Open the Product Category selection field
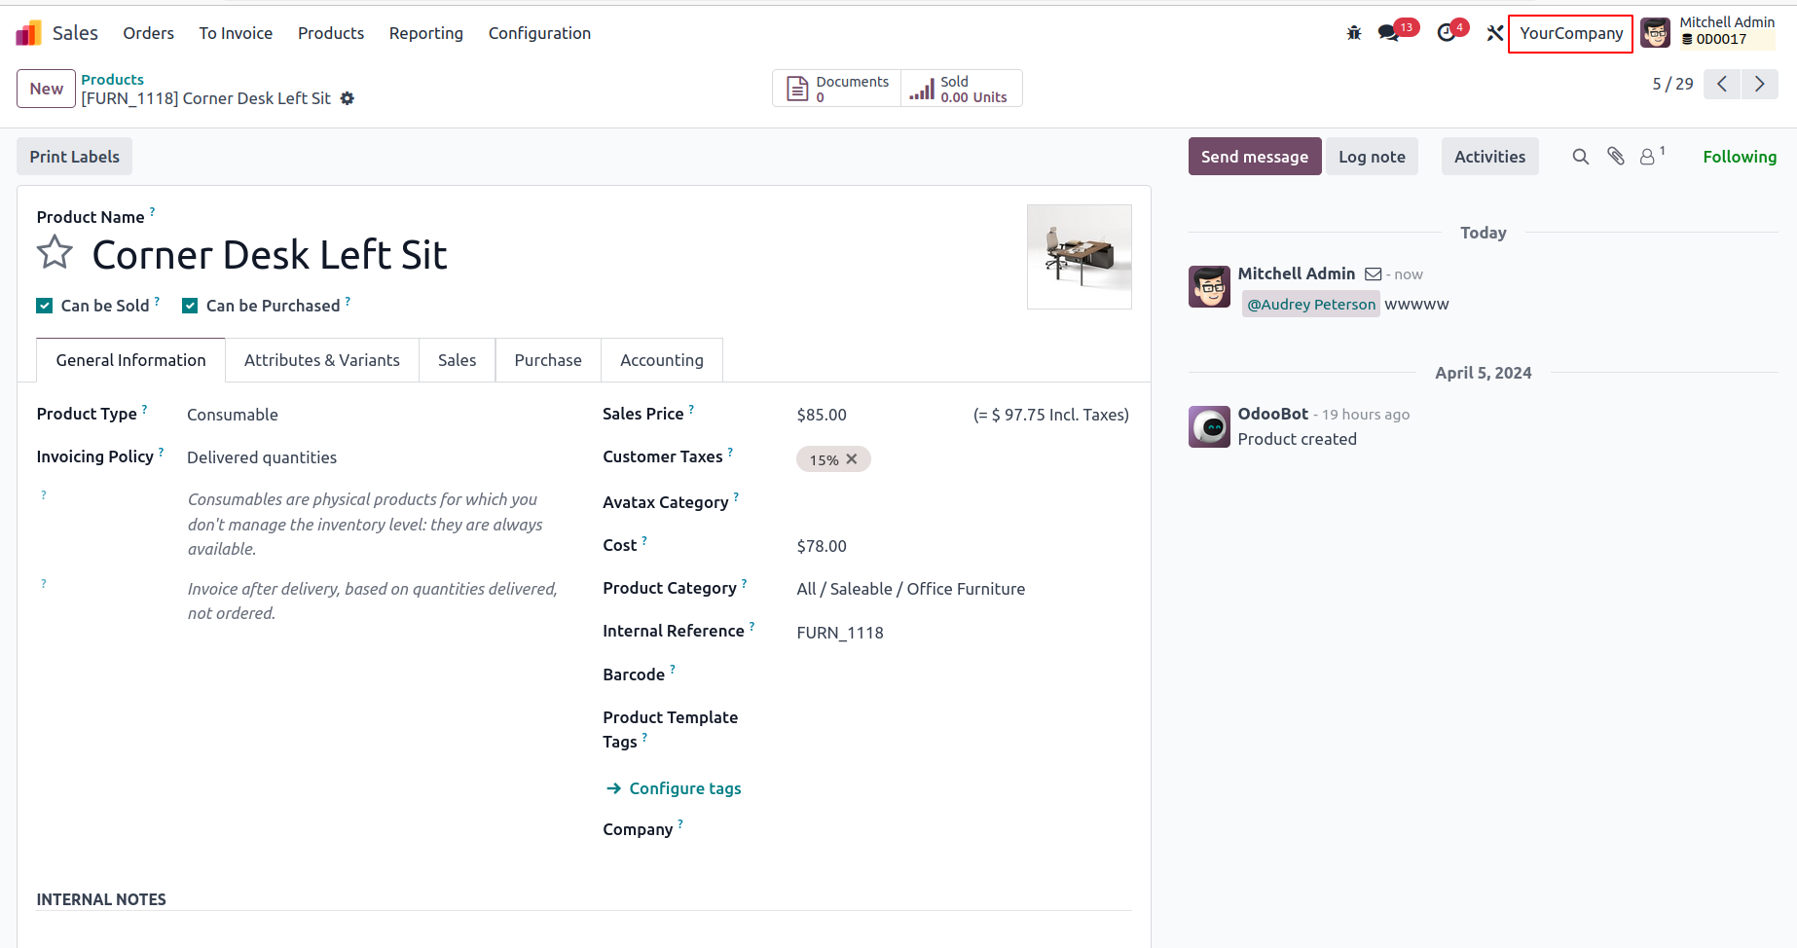 [963, 589]
